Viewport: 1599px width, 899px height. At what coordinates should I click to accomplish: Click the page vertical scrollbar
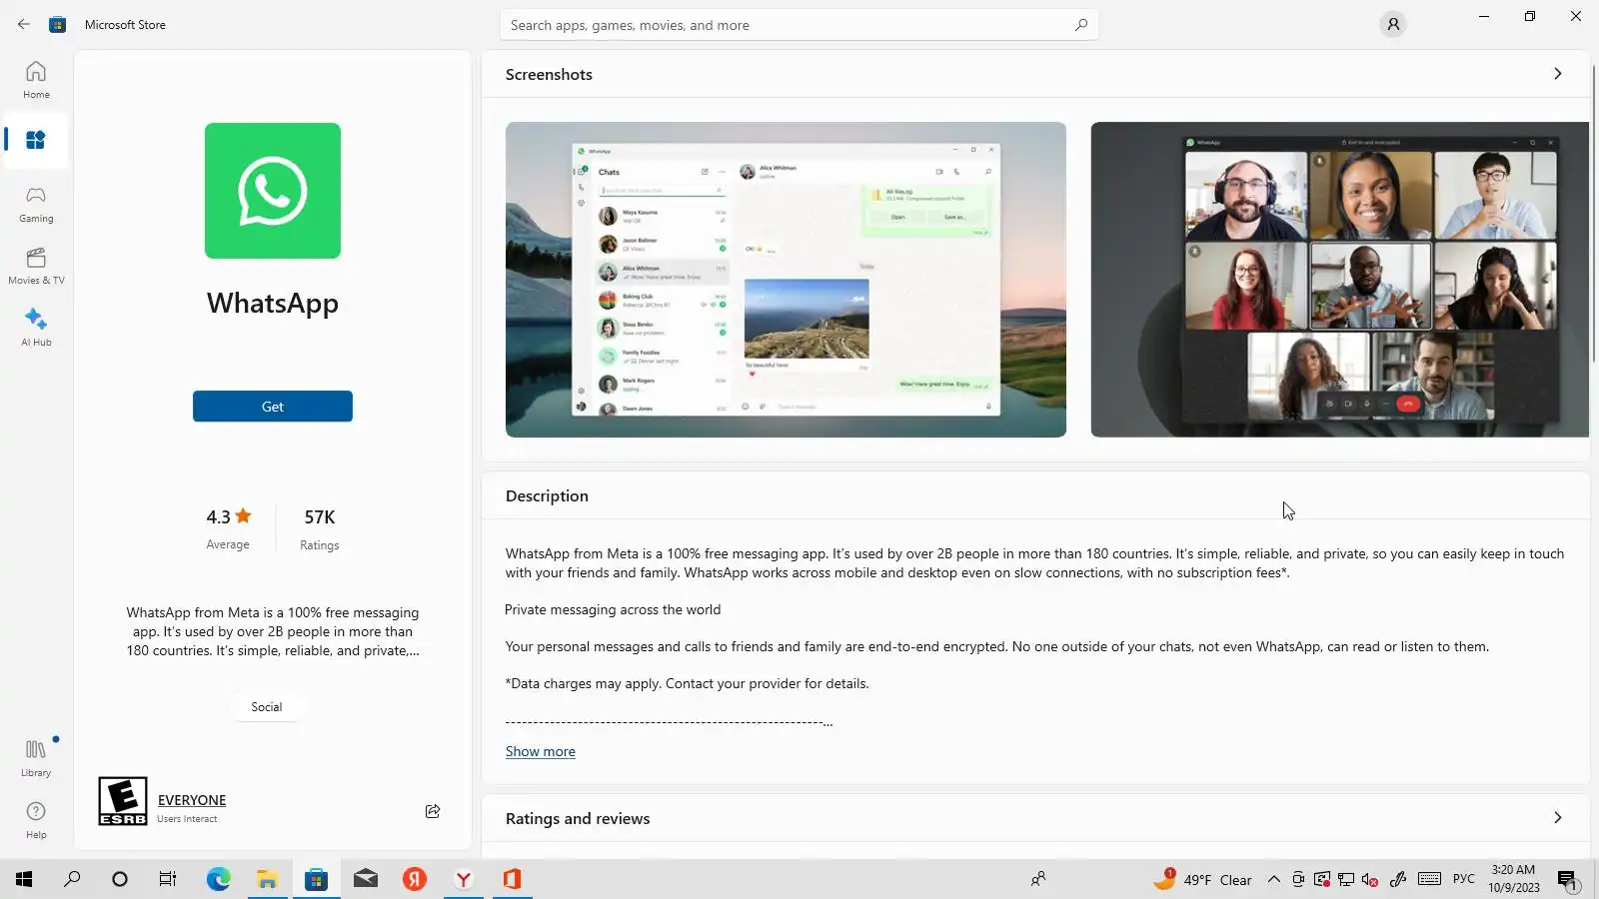pyautogui.click(x=1594, y=215)
